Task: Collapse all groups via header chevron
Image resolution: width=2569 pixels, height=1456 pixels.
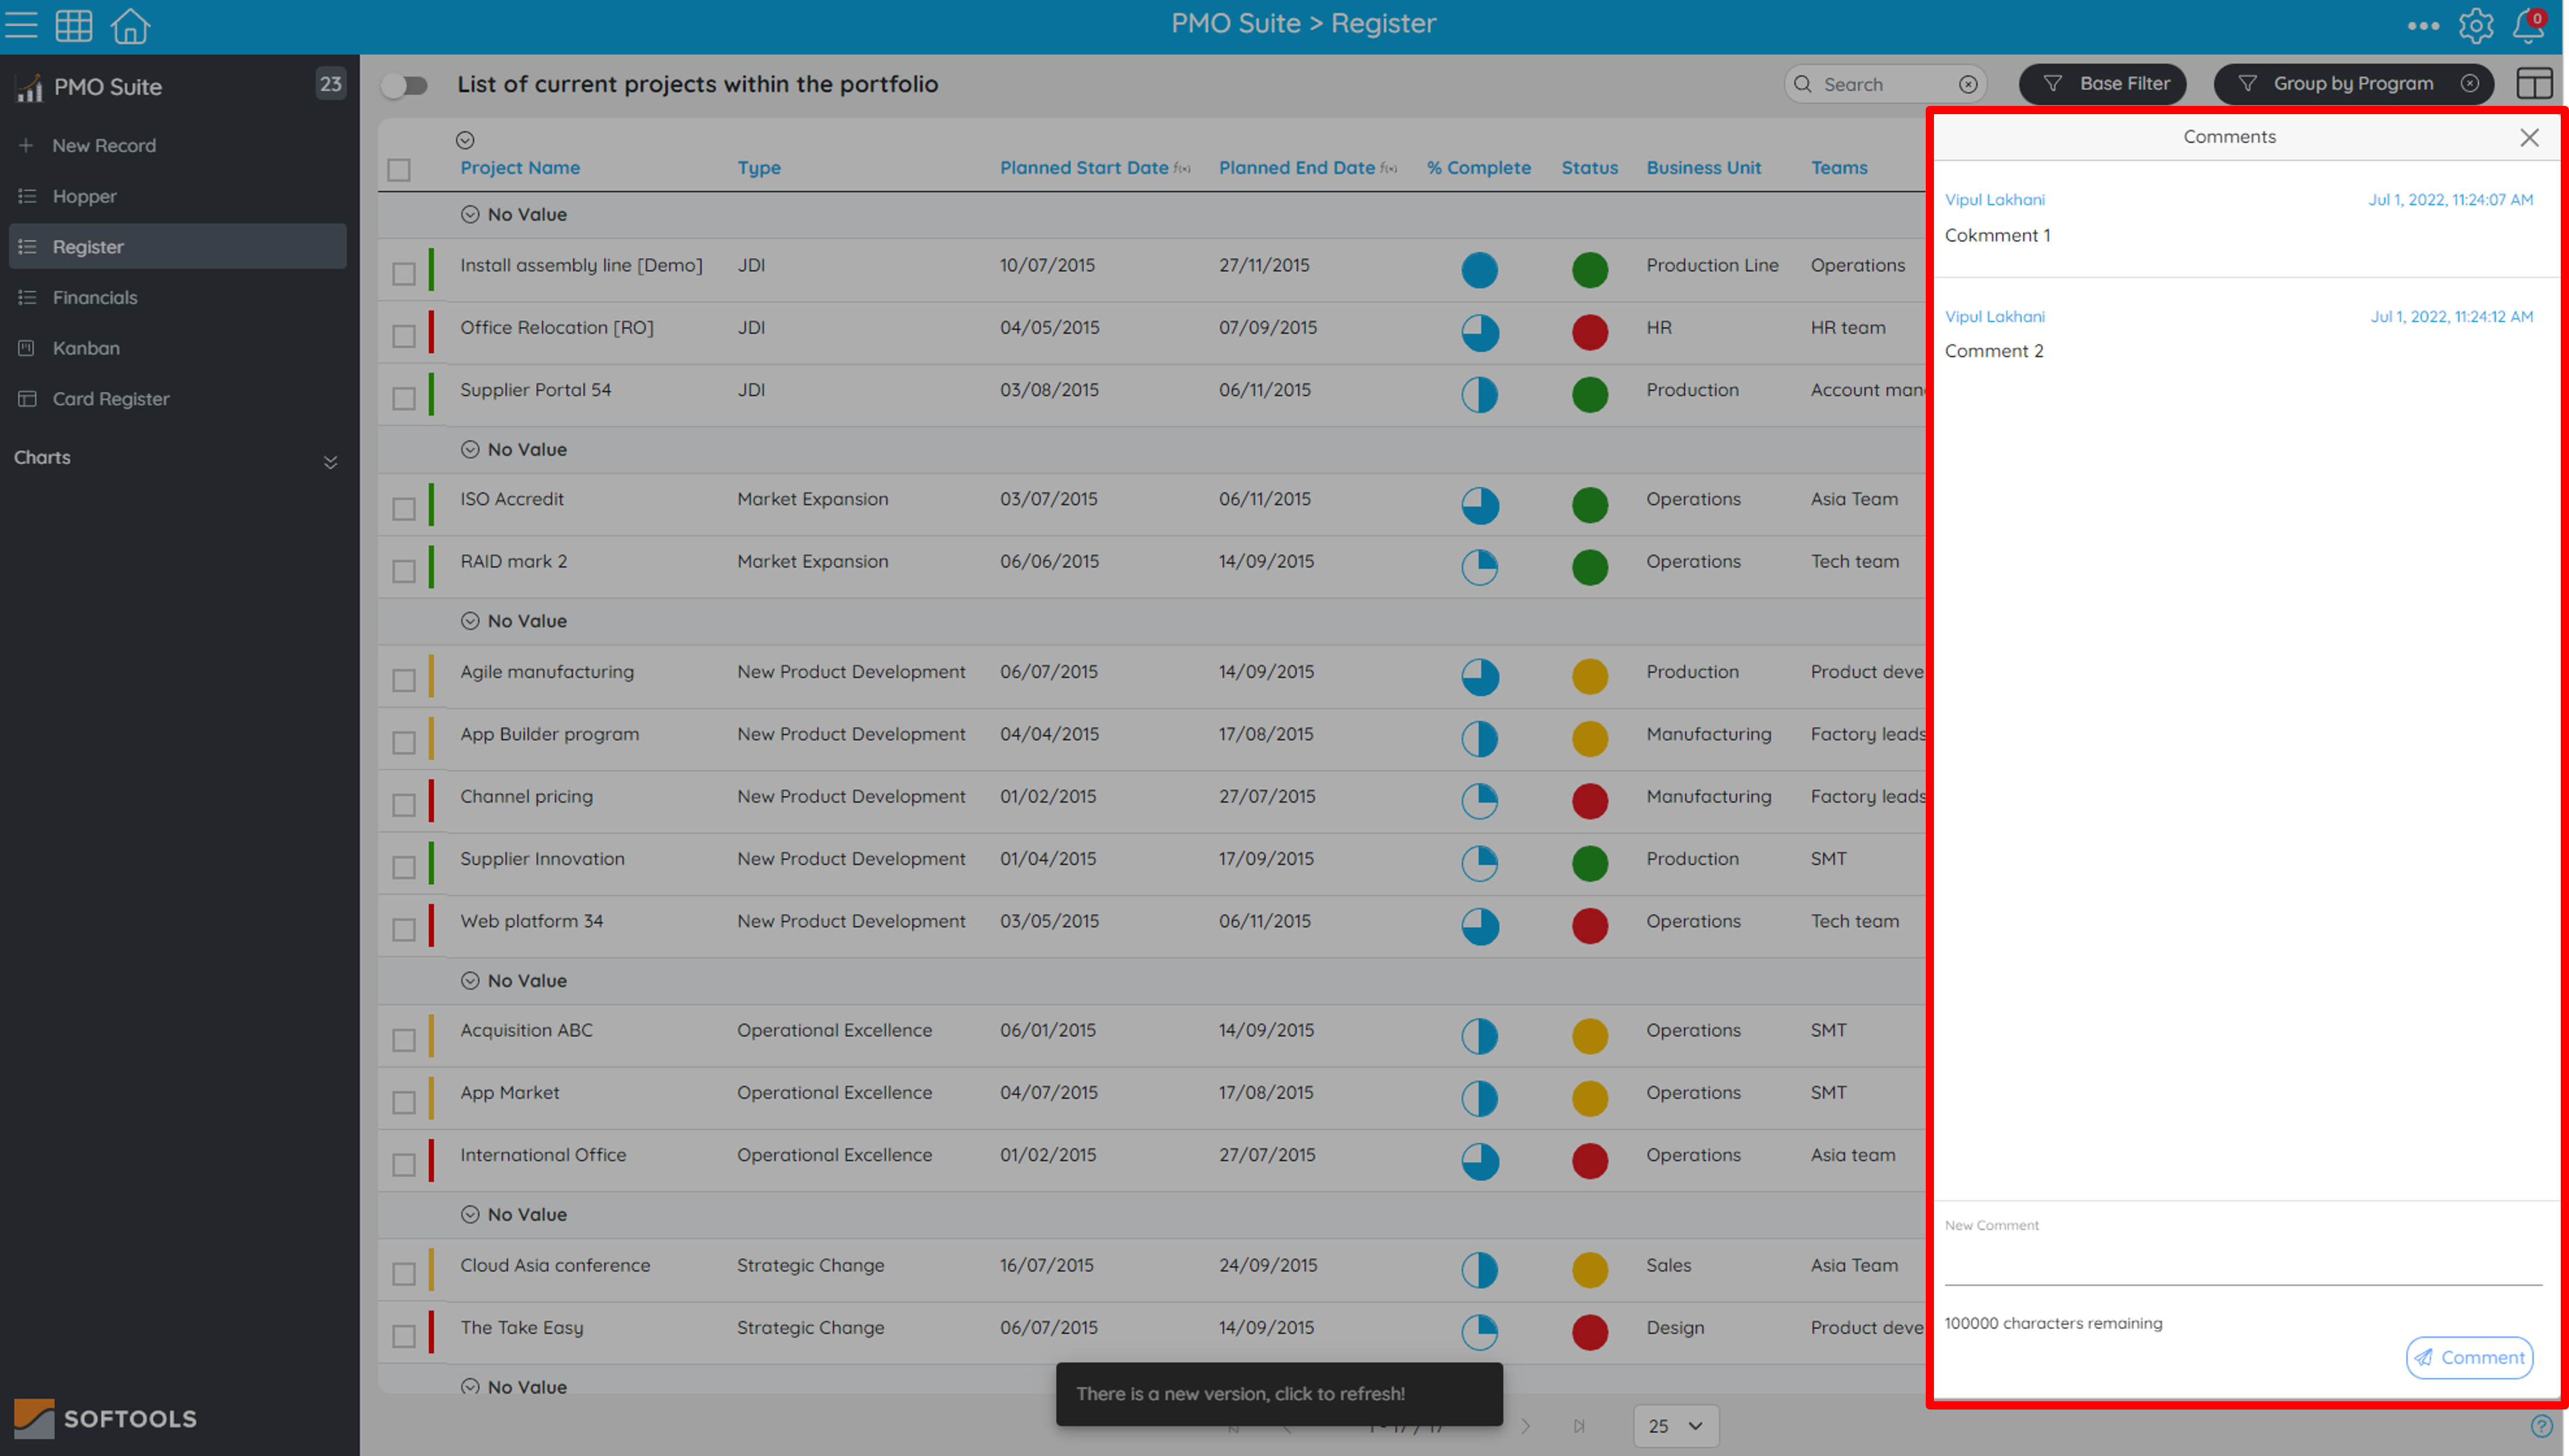Action: click(x=465, y=140)
